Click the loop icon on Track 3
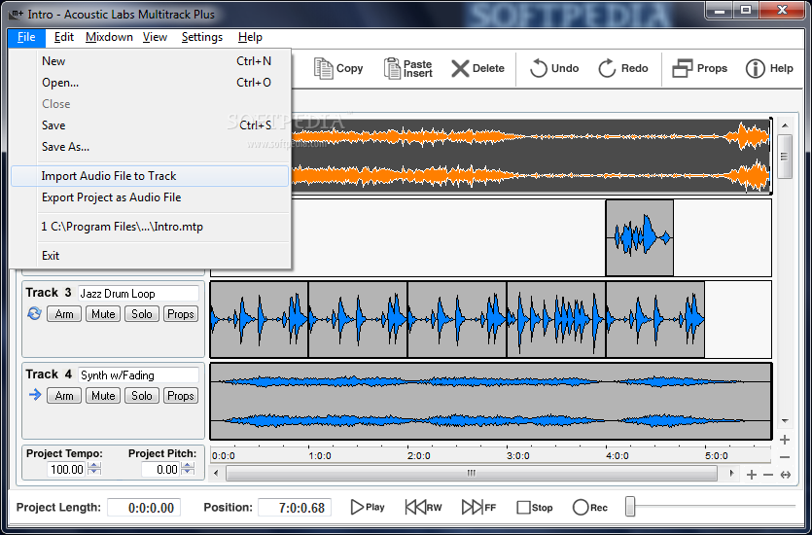This screenshot has height=535, width=812. tap(34, 313)
